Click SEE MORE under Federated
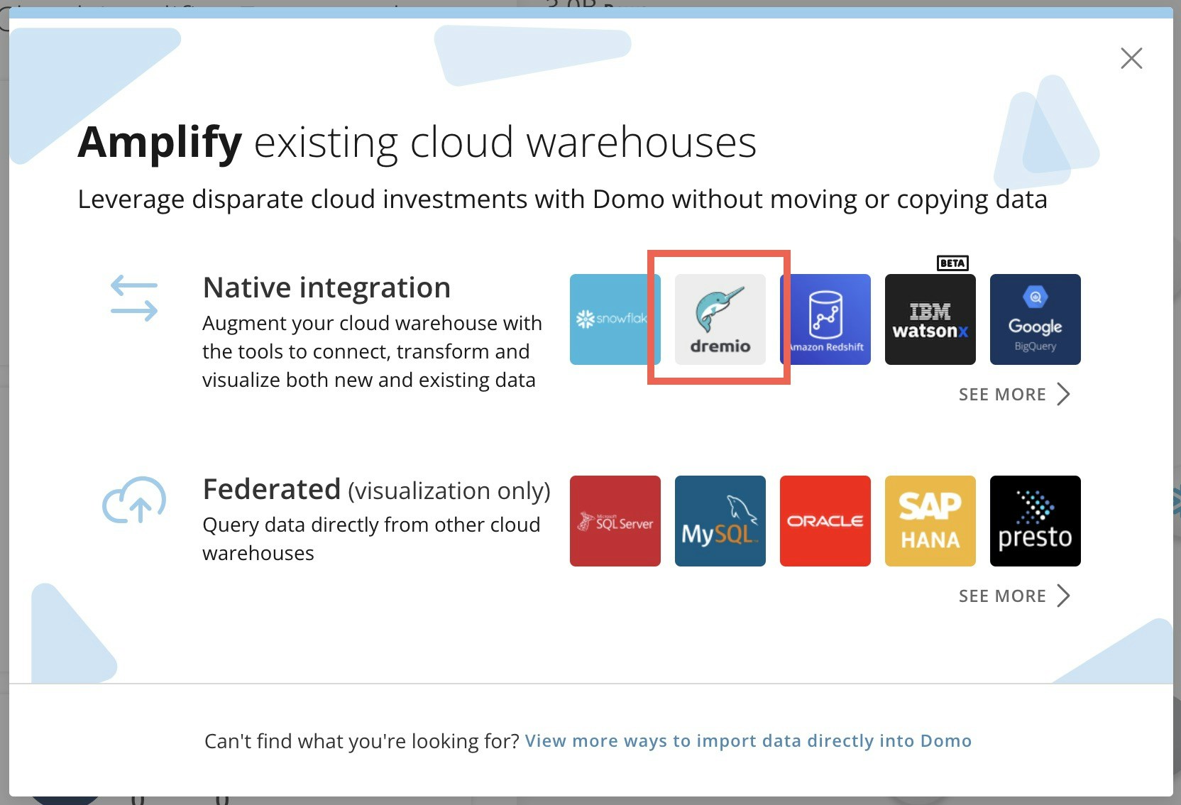Viewport: 1181px width, 805px height. tap(1014, 596)
